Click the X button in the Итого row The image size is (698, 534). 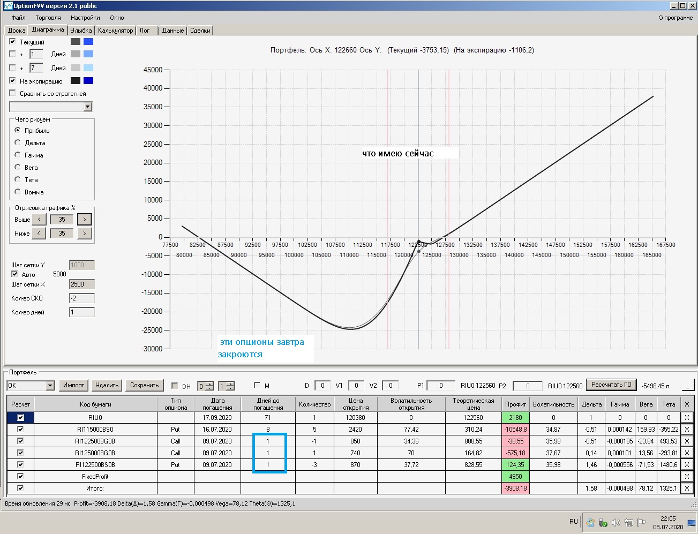[687, 488]
